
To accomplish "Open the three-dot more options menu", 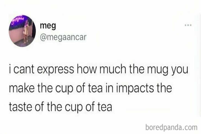I will [188, 25].
